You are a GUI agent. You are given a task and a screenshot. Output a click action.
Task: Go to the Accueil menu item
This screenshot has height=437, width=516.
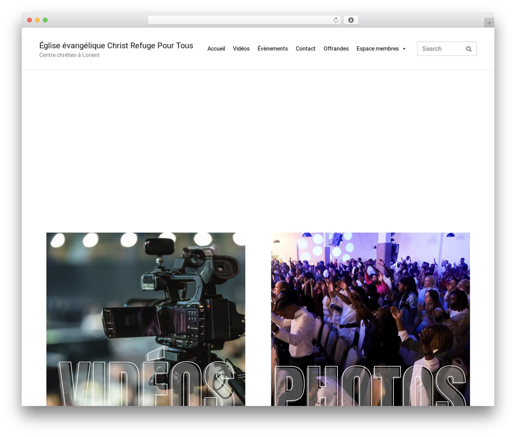coord(216,49)
